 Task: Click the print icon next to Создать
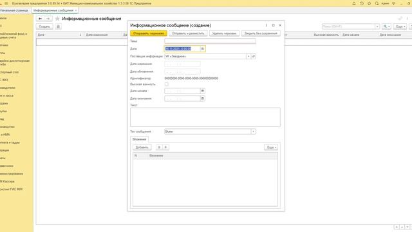pos(59,26)
